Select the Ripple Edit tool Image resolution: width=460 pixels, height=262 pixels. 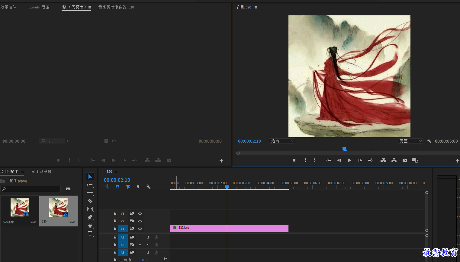coord(90,193)
